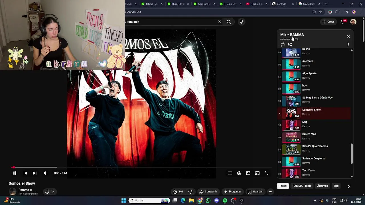Mute the video volume
365x205 pixels.
click(x=46, y=173)
